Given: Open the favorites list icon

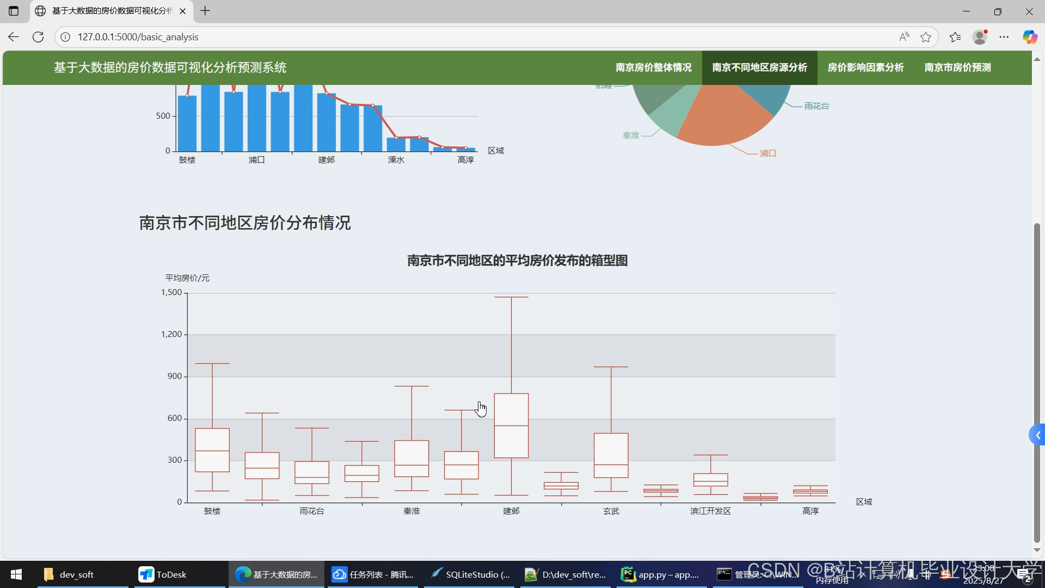Looking at the screenshot, I should 955,37.
